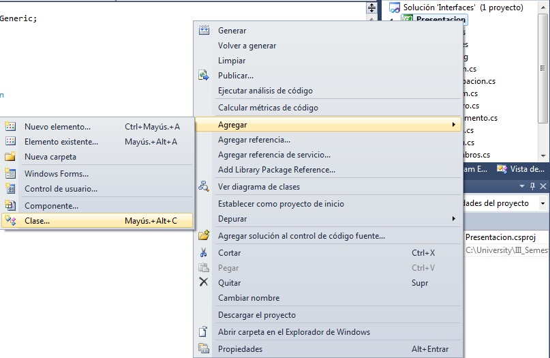Screen dimensions: 550x358
Task: Expand the Agregar submenu arrow
Action: 453,125
